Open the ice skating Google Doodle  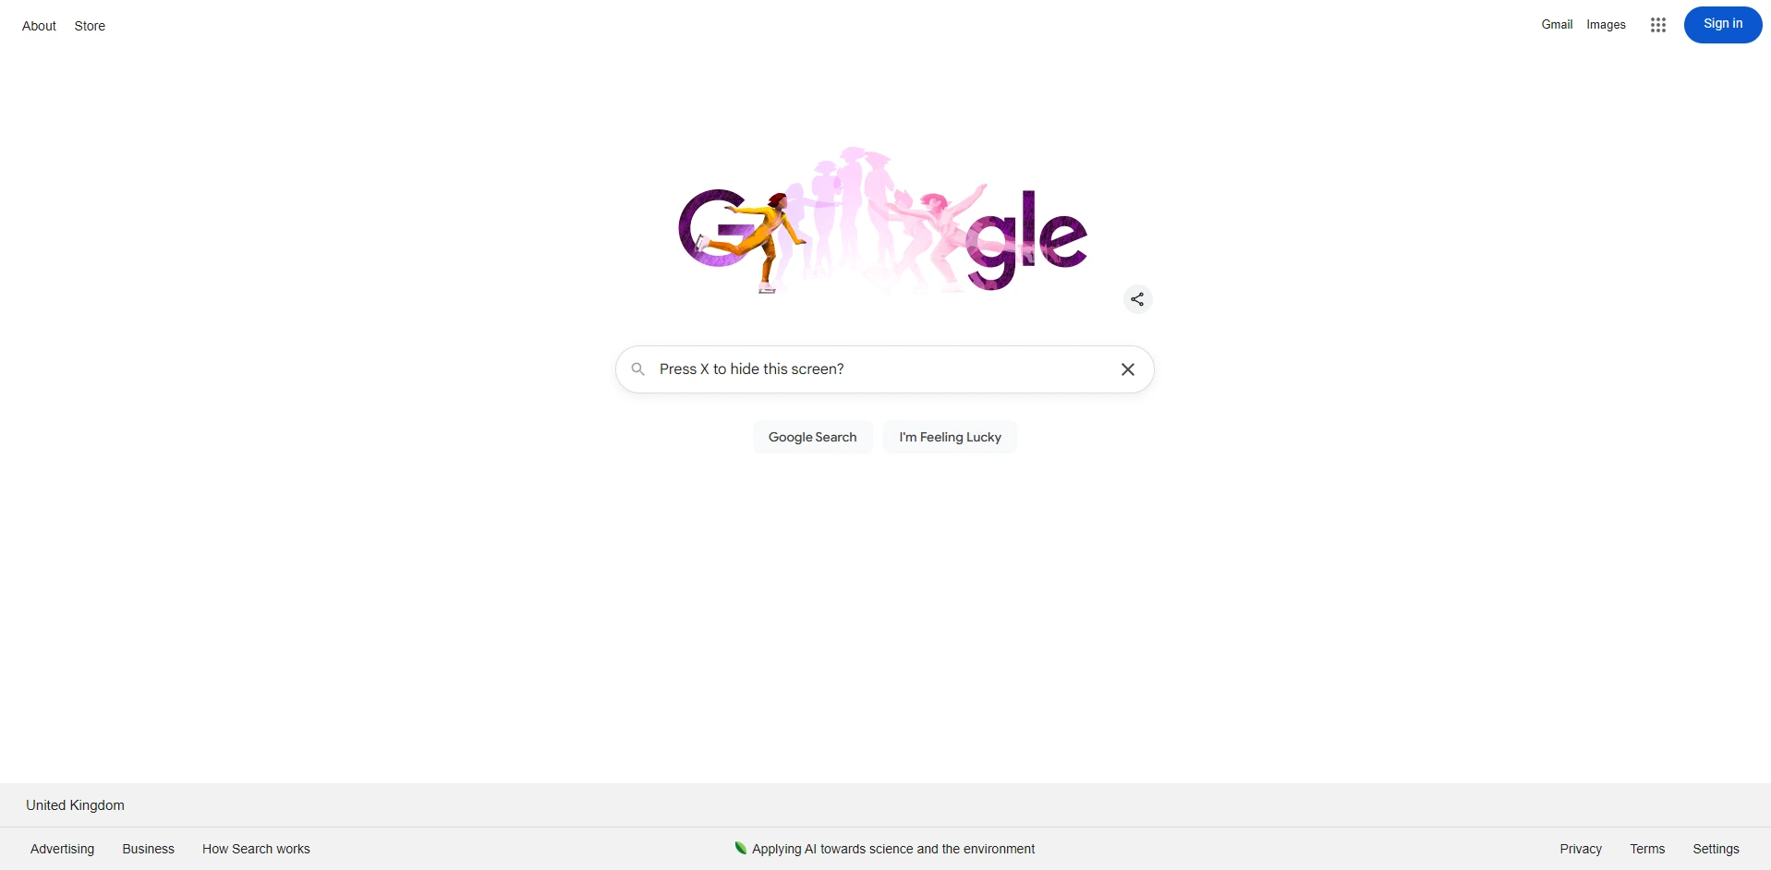click(x=882, y=220)
